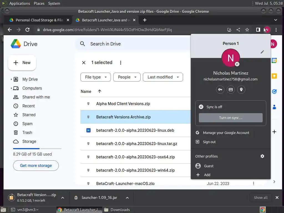Open saved passwords key icon
This screenshot has height=213, width=284.
220,90
